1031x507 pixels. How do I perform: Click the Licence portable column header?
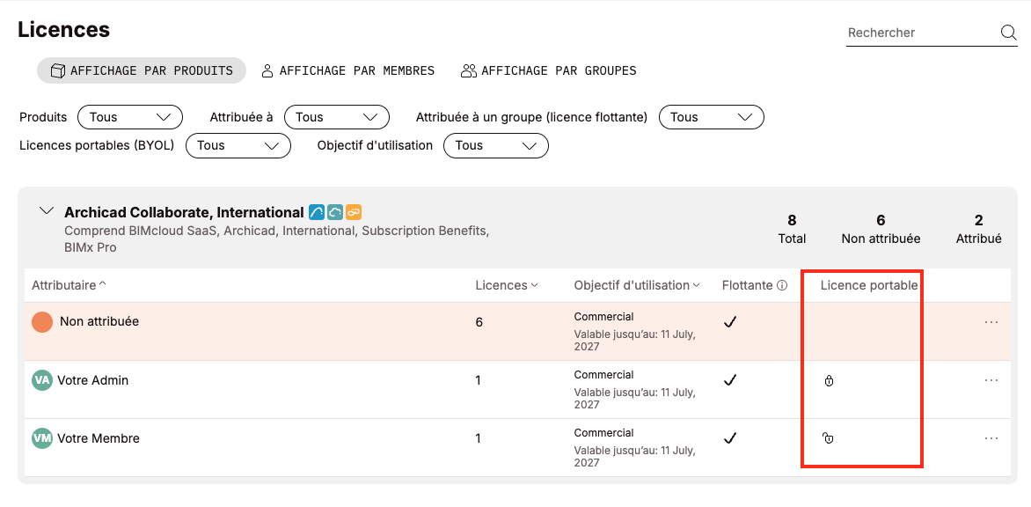point(869,285)
